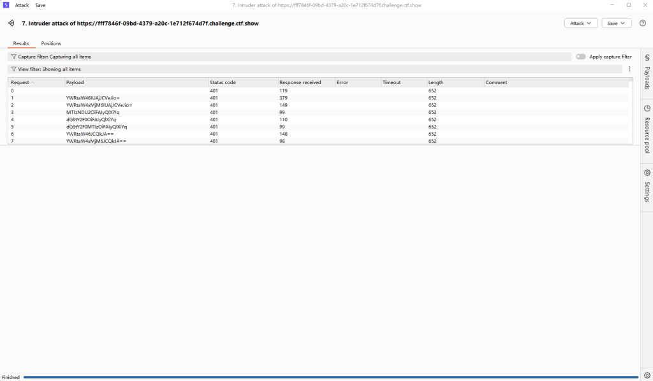
Task: Expand the Save dropdown button
Action: pyautogui.click(x=616, y=24)
